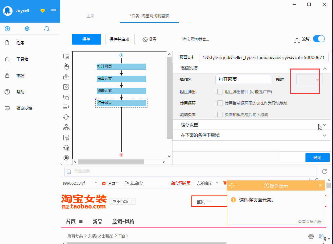The width and height of the screenshot is (333, 244).
Task: Click the blue 保存 button
Action: pyautogui.click(x=86, y=39)
